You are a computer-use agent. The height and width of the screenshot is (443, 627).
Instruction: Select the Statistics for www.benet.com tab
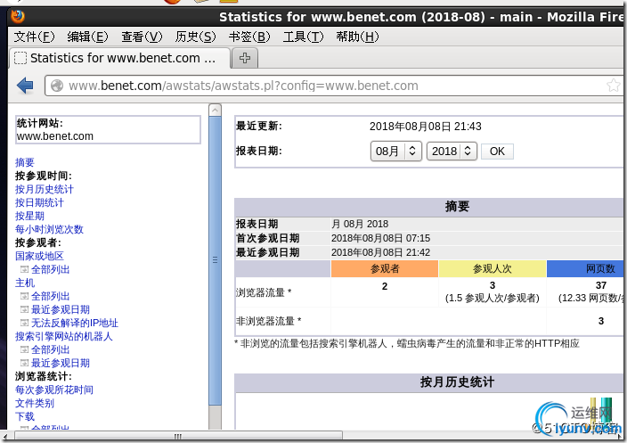[x=120, y=58]
